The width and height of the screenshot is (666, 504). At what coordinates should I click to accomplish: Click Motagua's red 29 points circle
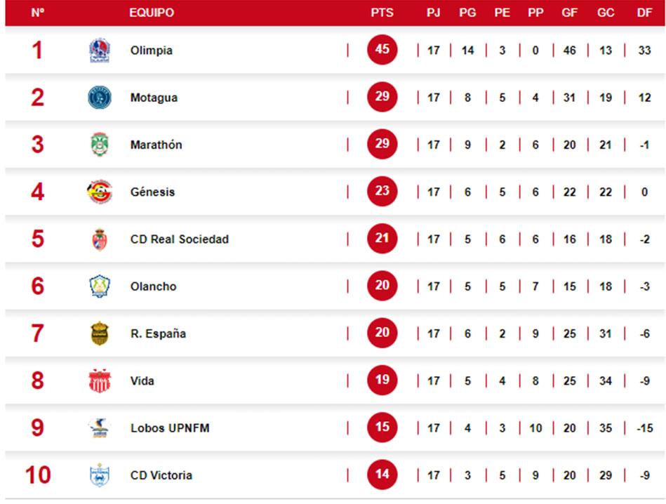pos(382,97)
